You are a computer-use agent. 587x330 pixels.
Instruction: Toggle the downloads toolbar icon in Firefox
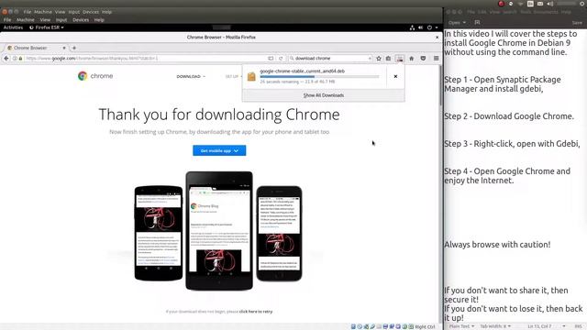[x=400, y=59]
